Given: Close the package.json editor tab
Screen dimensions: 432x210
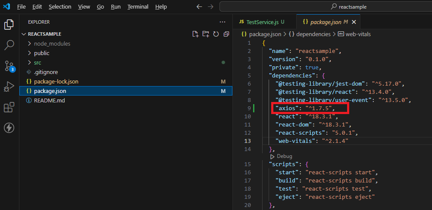Looking at the screenshot, I should point(354,22).
